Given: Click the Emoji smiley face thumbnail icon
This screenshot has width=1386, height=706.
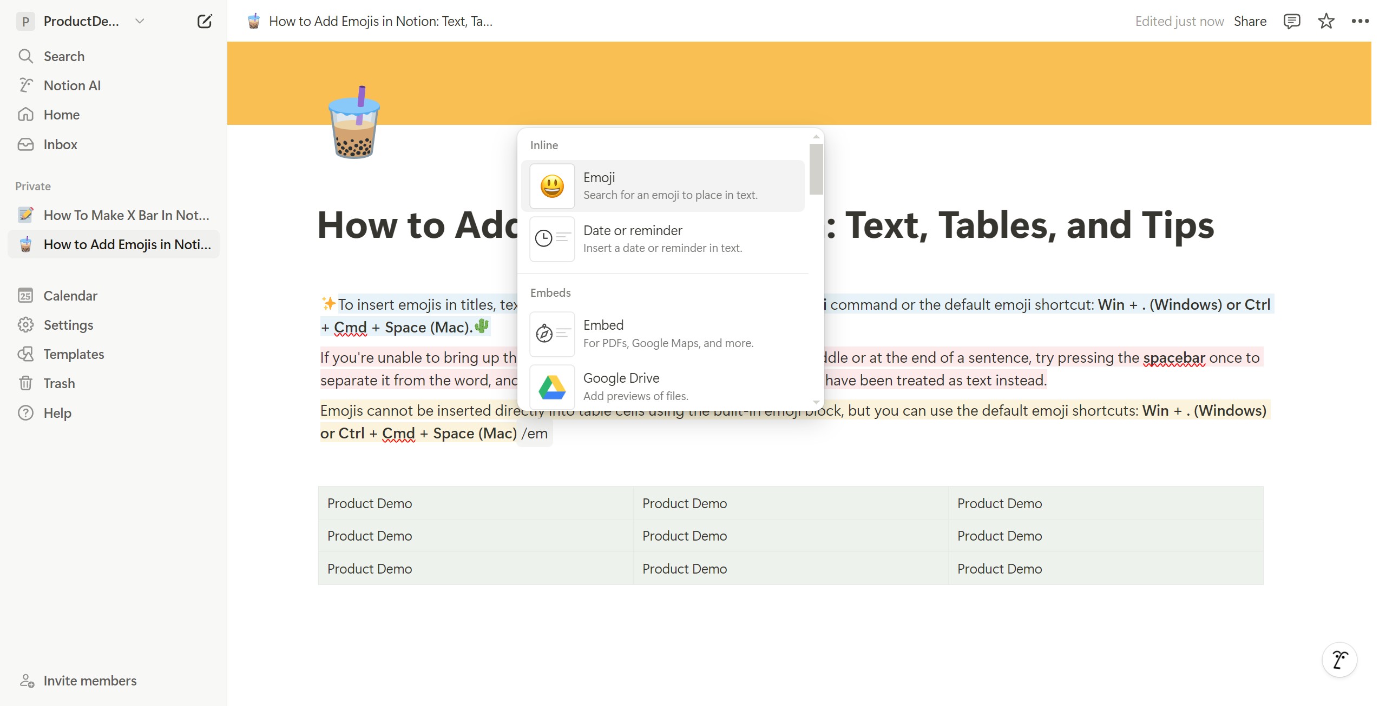Looking at the screenshot, I should point(552,186).
